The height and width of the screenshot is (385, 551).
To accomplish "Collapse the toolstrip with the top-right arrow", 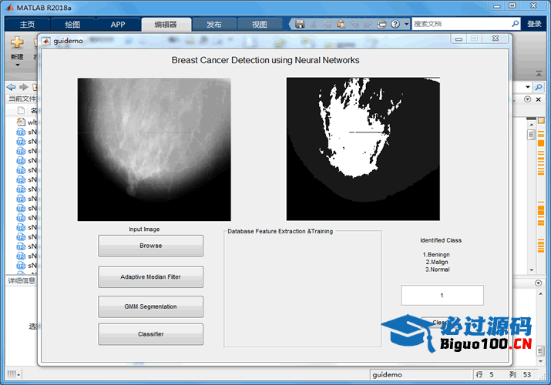I will [539, 73].
